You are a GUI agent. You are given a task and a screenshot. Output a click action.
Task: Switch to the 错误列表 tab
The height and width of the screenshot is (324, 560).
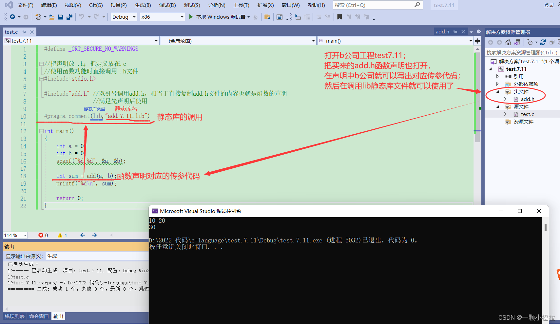(15, 316)
